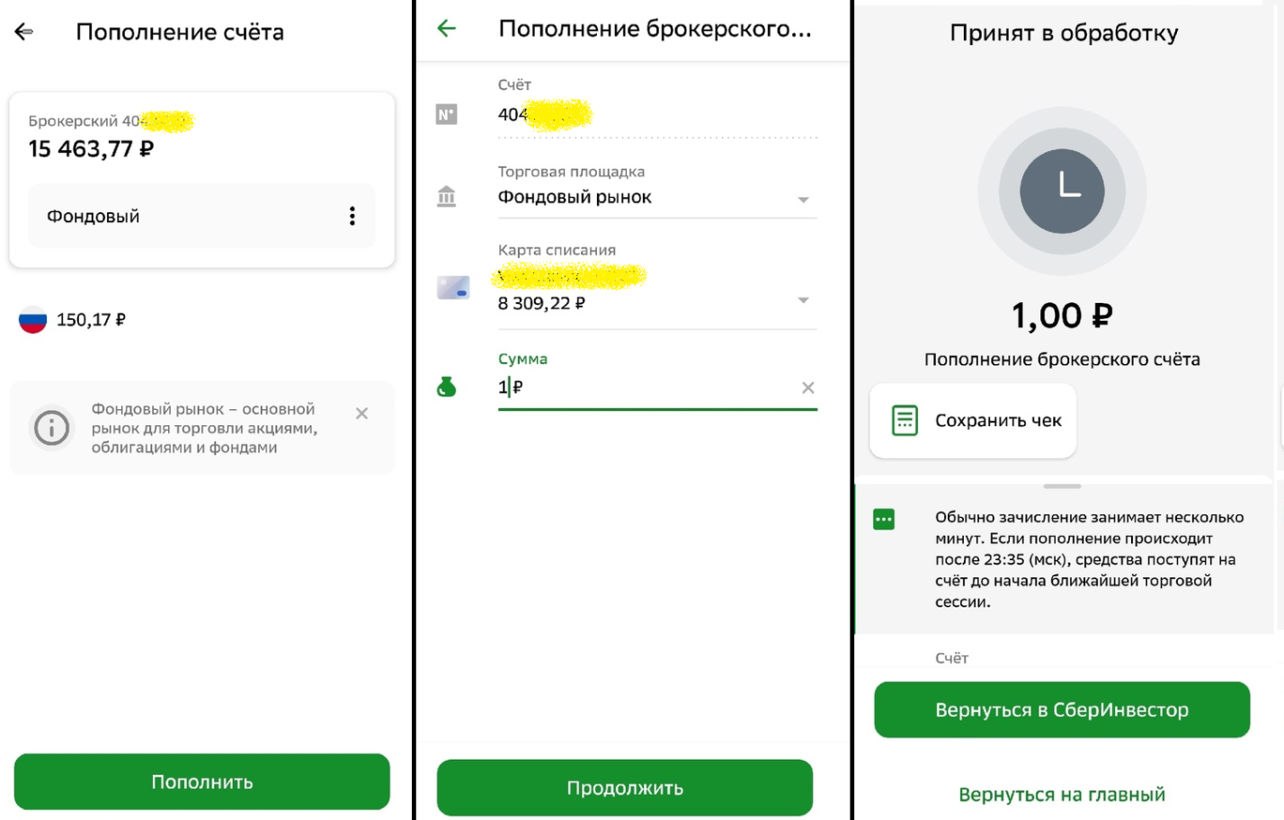The image size is (1284, 820).
Task: Tap Вернуться в СберИнвестор
Action: pyautogui.click(x=1062, y=710)
